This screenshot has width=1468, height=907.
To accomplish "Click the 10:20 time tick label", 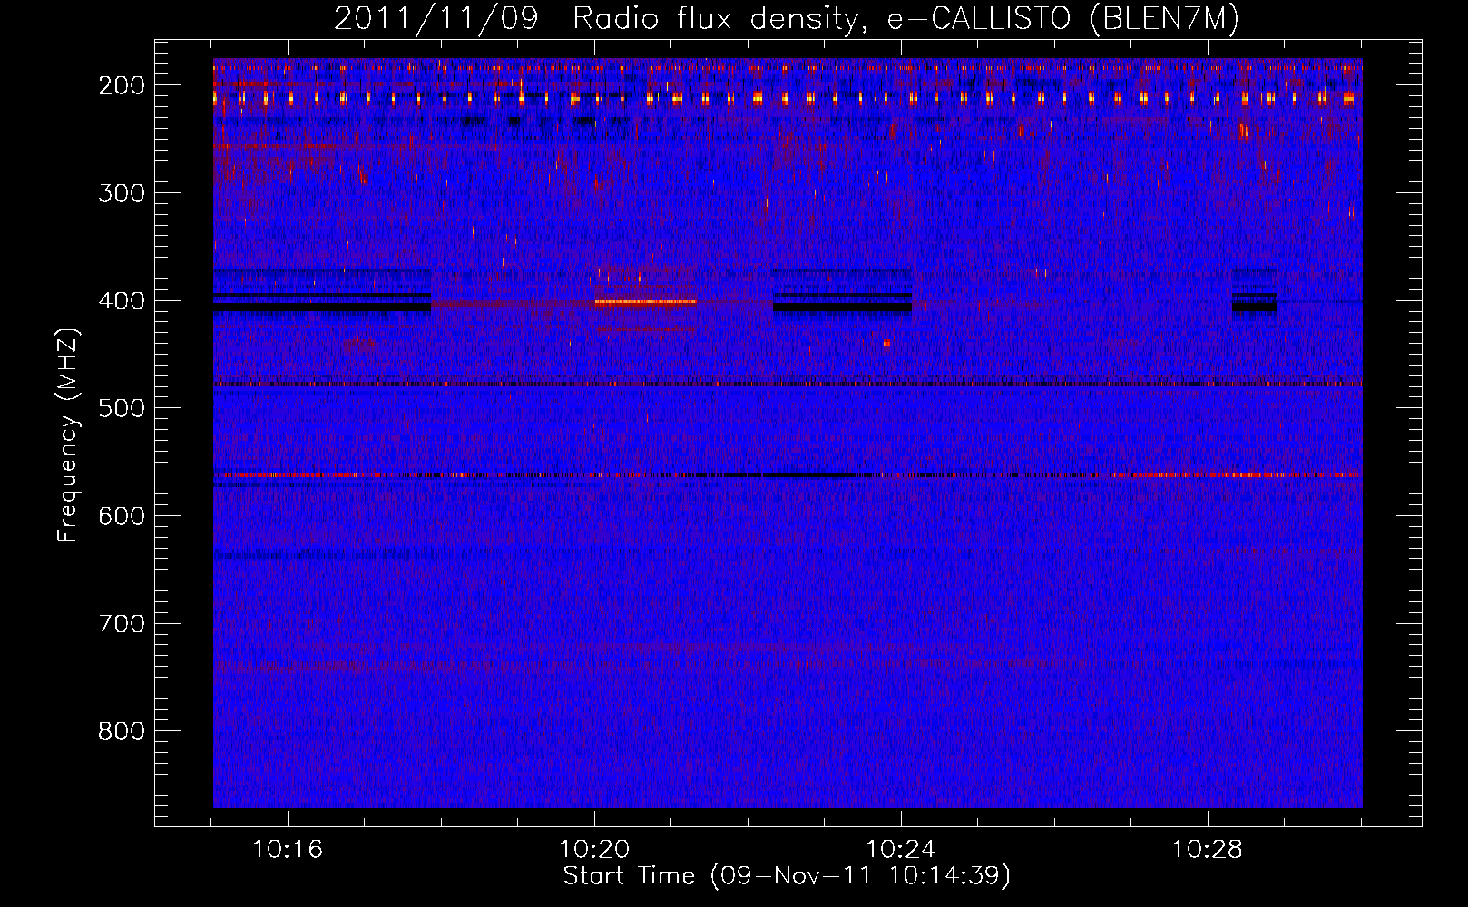I will click(x=594, y=850).
